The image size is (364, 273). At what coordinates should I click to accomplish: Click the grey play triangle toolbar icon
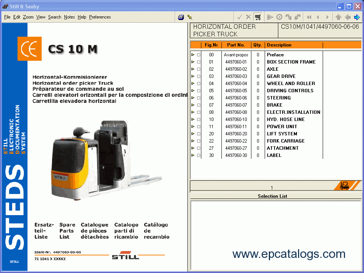[270, 17]
